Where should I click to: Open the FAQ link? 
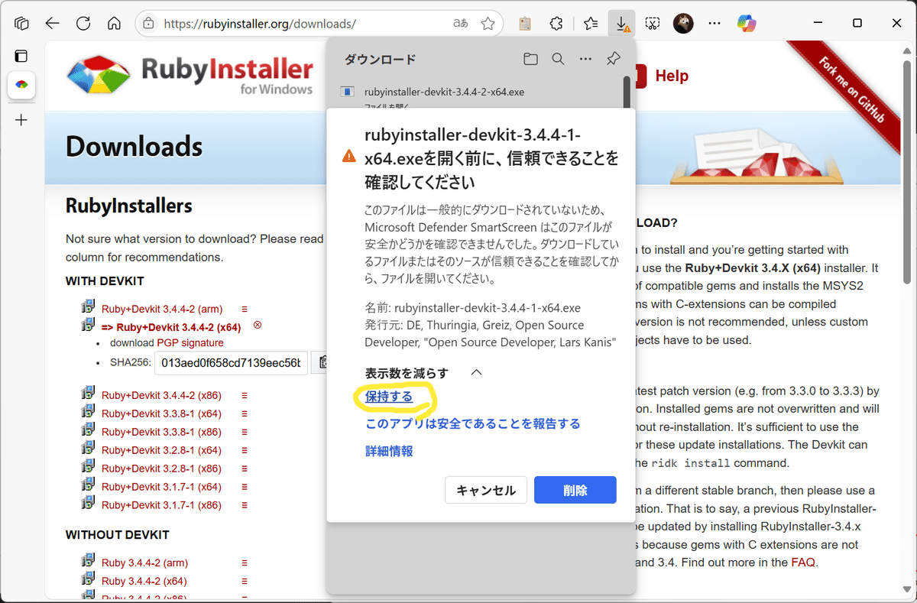tap(803, 562)
